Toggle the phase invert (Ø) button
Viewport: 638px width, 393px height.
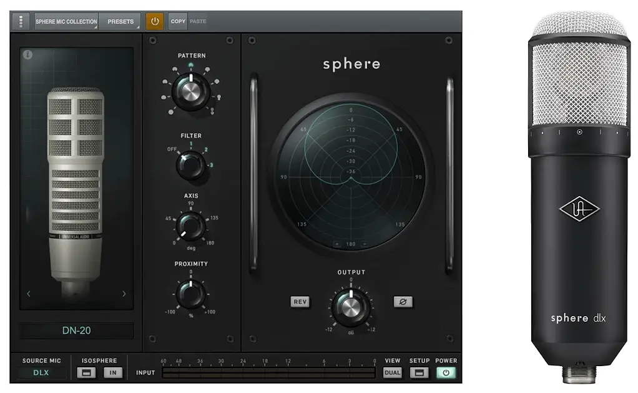(x=403, y=302)
